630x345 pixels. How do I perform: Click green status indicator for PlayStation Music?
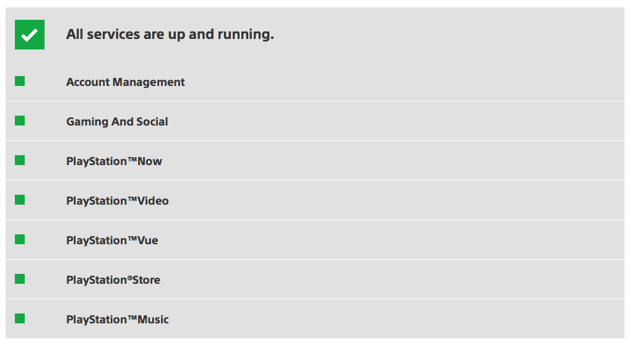click(20, 318)
